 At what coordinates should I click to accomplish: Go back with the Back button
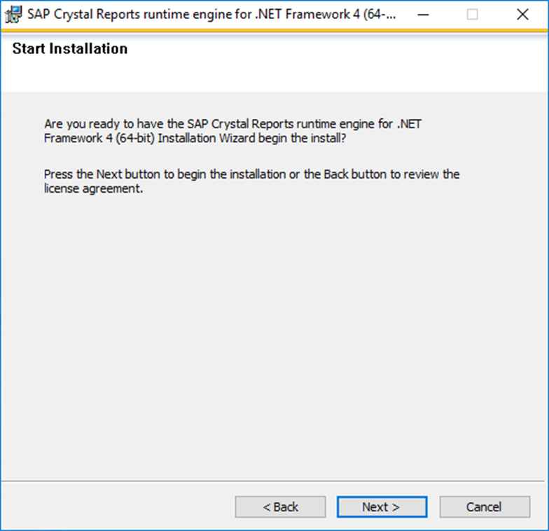coord(280,506)
